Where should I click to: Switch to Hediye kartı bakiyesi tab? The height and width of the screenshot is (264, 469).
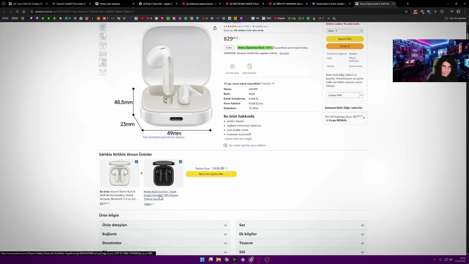click(114, 4)
